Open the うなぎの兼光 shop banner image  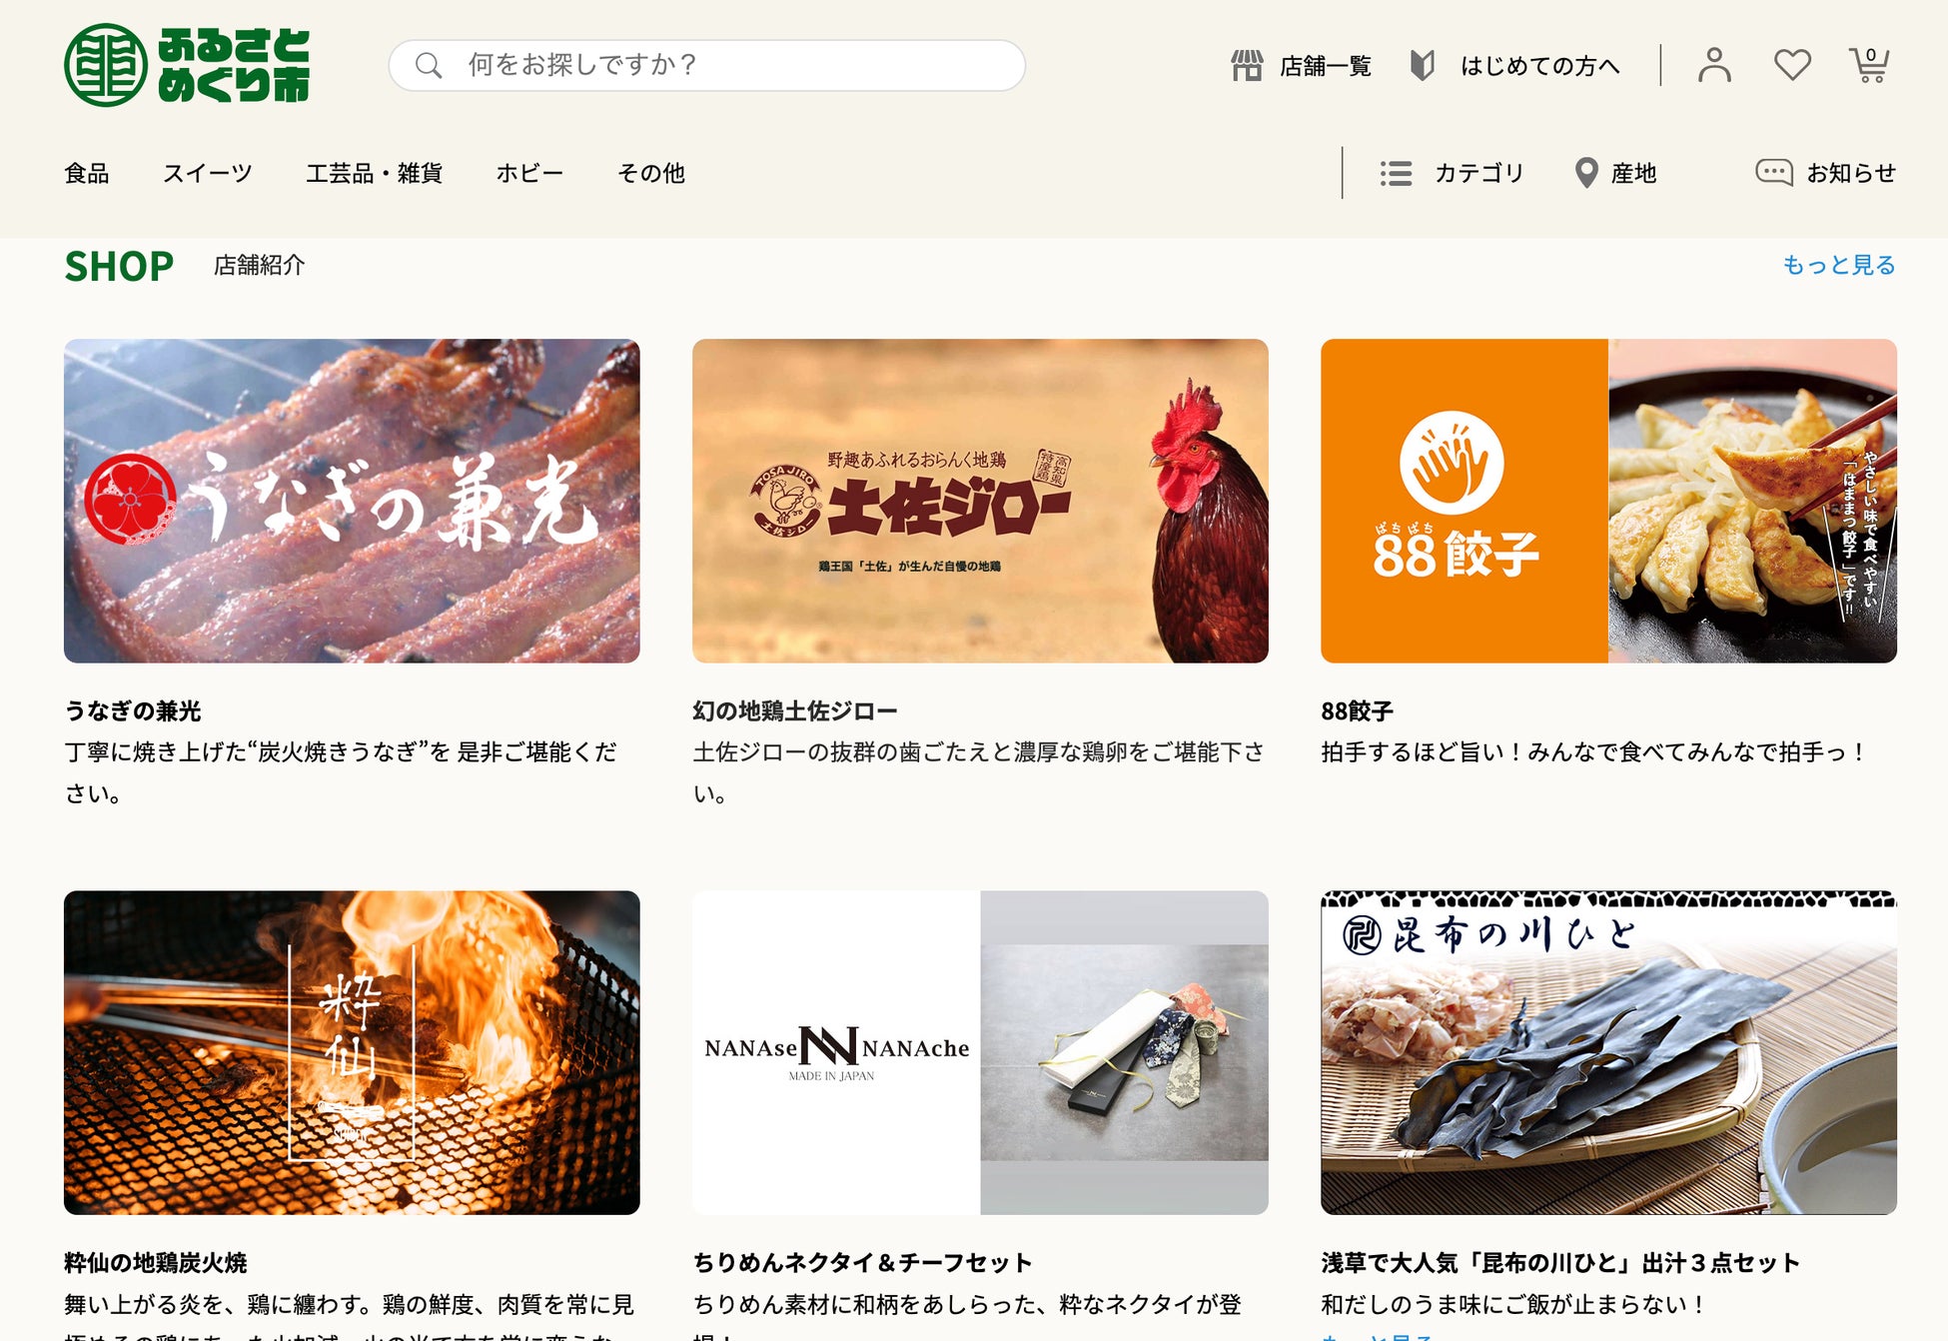[x=352, y=501]
